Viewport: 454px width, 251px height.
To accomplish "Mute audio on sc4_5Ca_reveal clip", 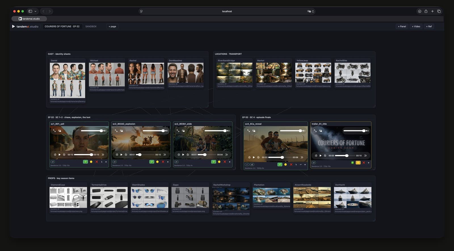I will (x=304, y=131).
